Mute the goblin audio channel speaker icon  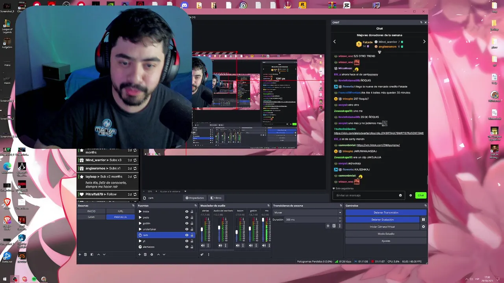click(251, 246)
